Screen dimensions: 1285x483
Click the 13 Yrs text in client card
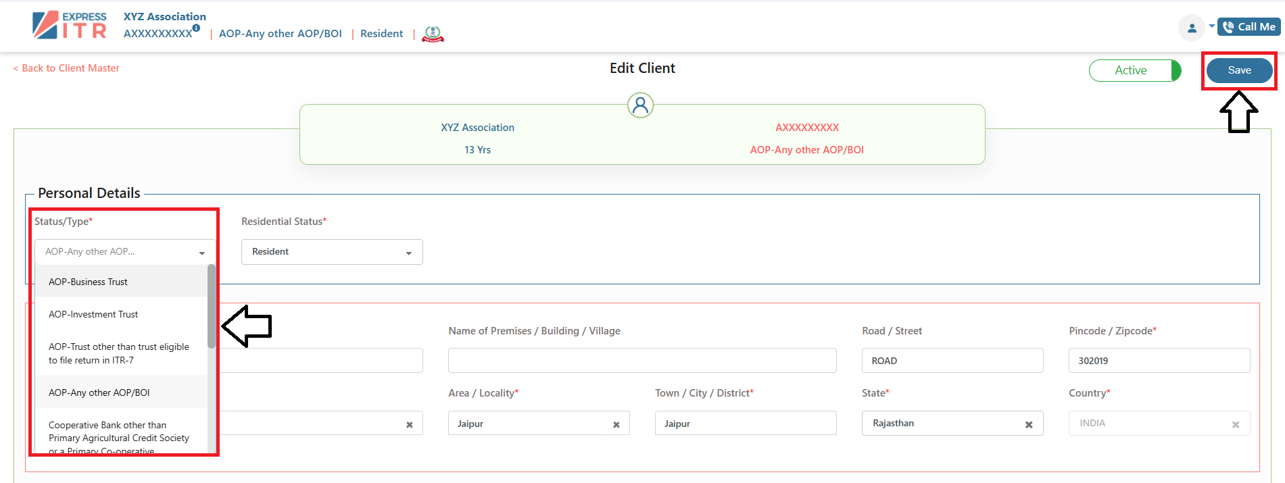click(x=477, y=150)
